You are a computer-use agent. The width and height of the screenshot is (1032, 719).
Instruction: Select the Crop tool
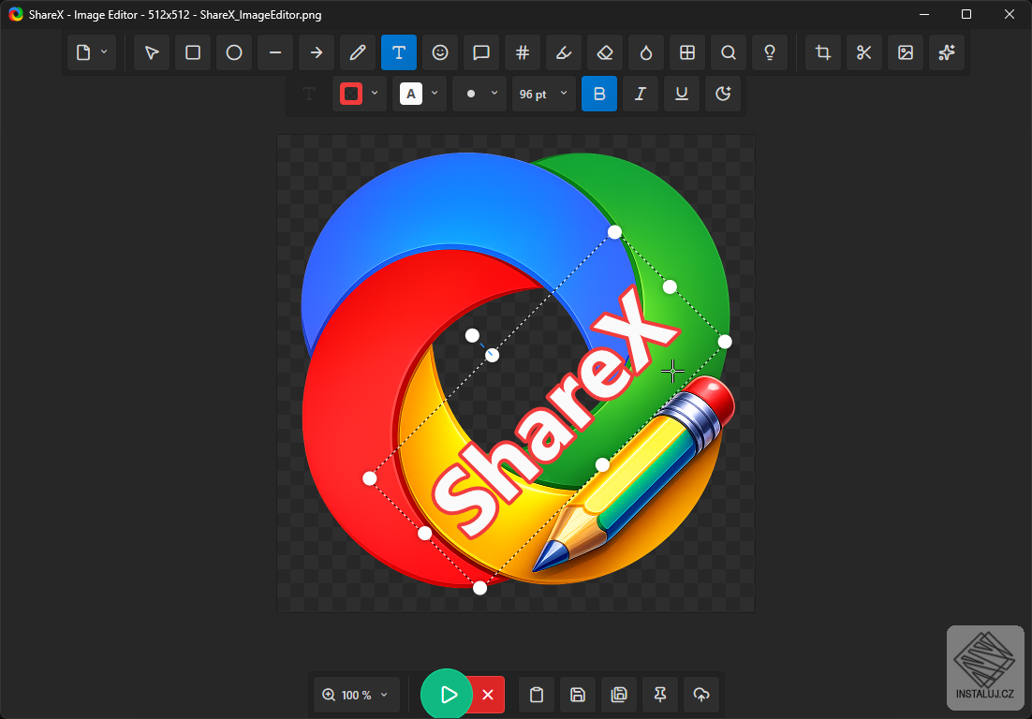click(x=823, y=52)
